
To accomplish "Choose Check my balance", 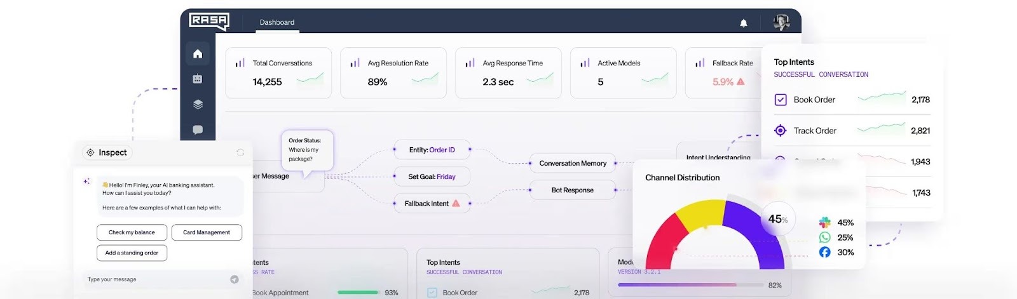I will 132,232.
